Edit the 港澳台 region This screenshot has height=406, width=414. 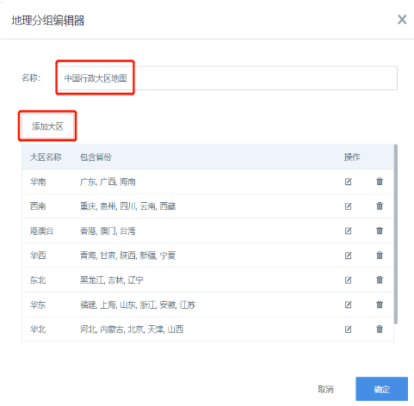coord(348,231)
